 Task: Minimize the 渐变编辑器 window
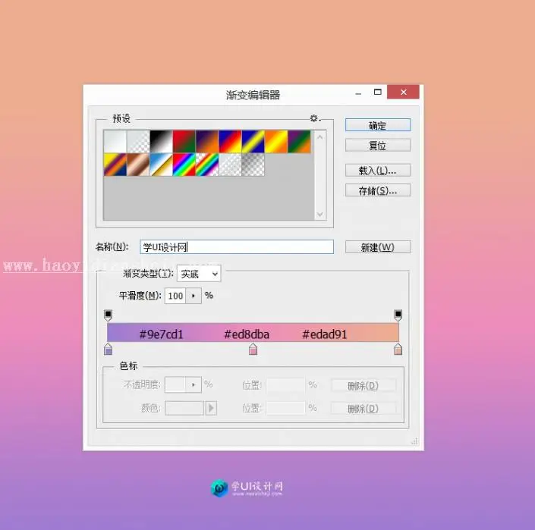point(358,93)
